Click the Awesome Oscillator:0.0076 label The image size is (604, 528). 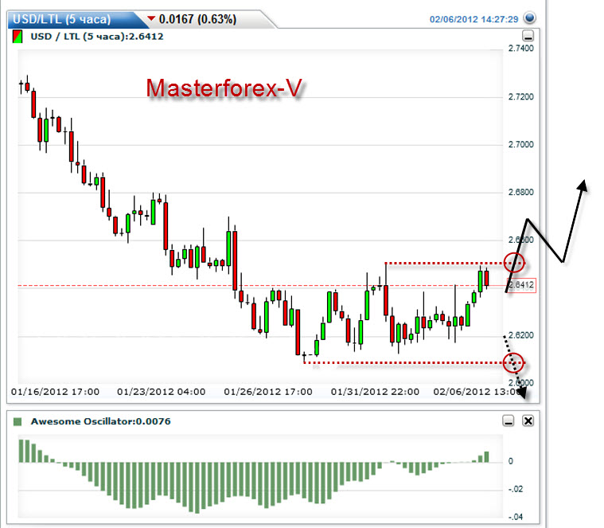[100, 421]
